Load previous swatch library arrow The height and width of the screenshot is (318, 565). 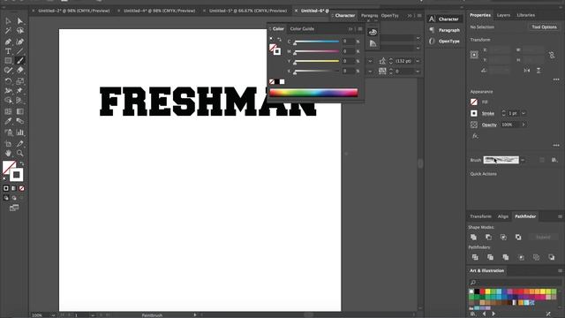(x=484, y=314)
